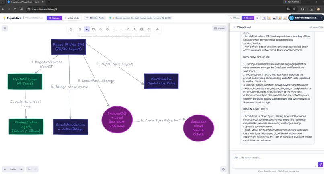324x174 pixels.
Task: Open the Gemini model selector
Action: pyautogui.click(x=140, y=18)
